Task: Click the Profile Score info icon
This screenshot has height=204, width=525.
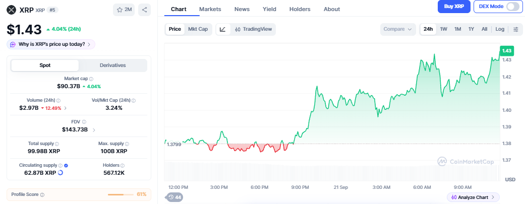Action: (42, 194)
